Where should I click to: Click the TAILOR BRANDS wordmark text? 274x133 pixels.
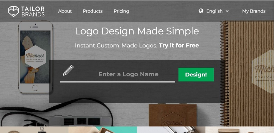33,11
